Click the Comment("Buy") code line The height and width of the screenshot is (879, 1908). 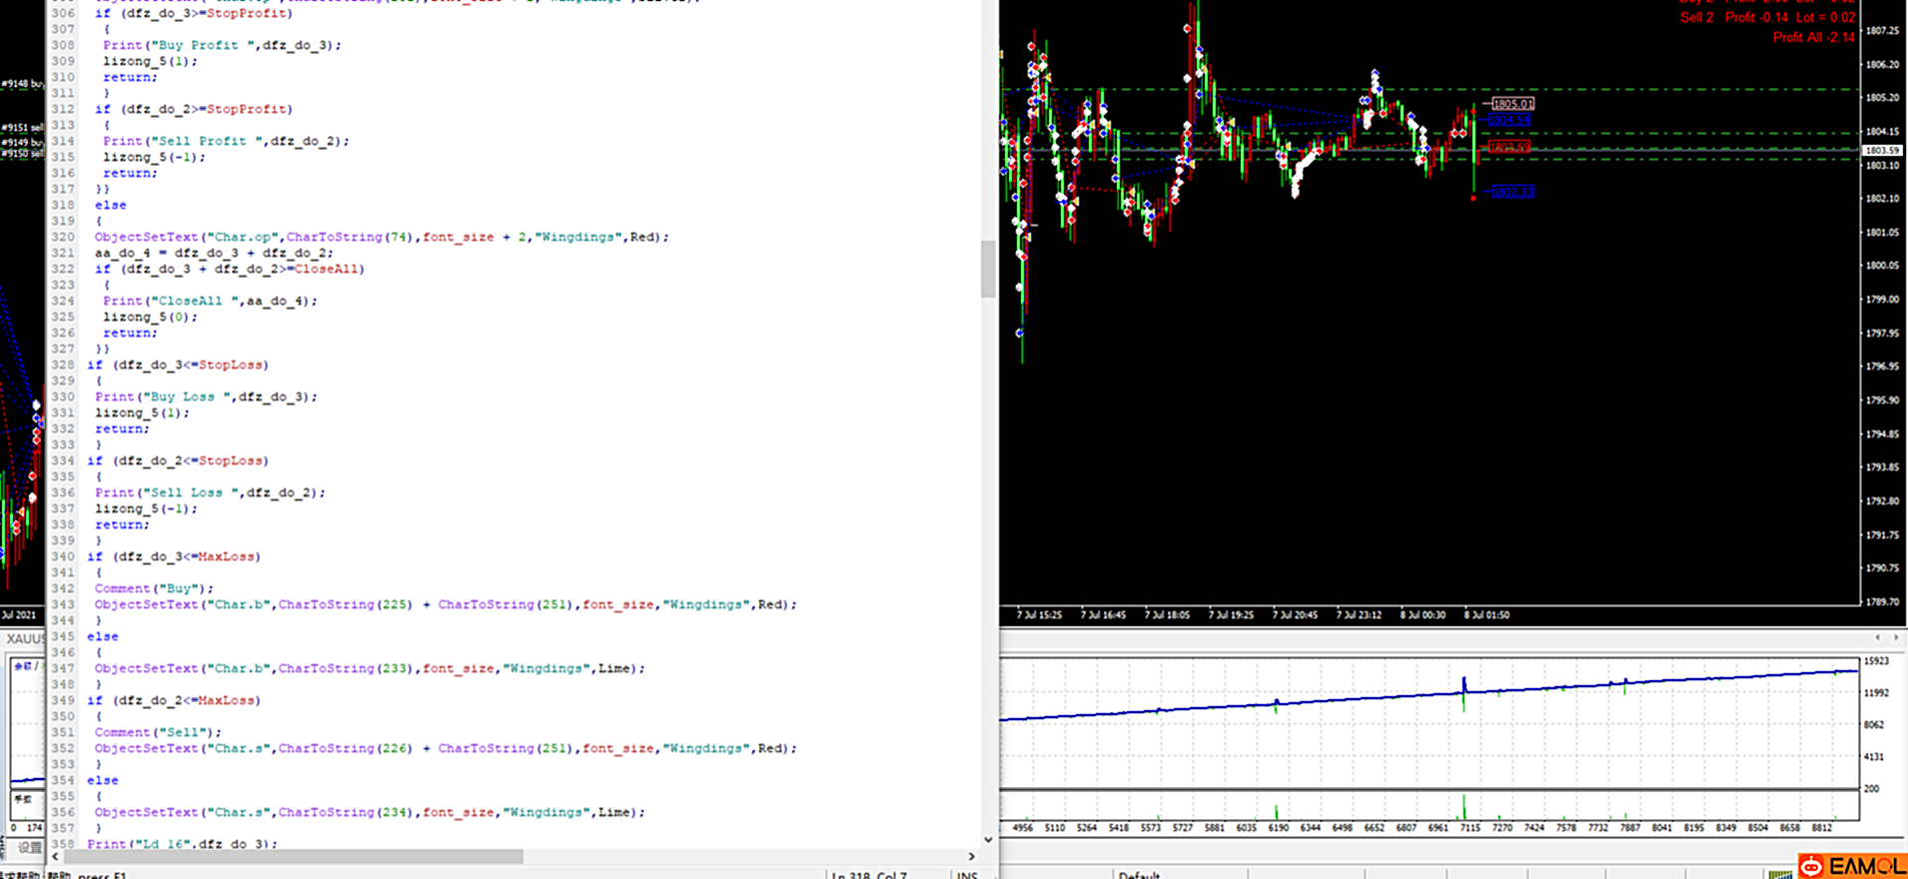click(154, 588)
